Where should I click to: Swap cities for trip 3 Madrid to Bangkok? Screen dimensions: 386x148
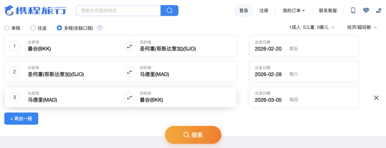pos(129,97)
